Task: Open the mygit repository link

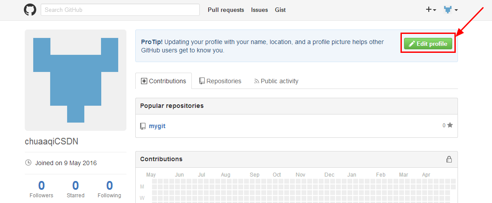Action: (x=157, y=126)
